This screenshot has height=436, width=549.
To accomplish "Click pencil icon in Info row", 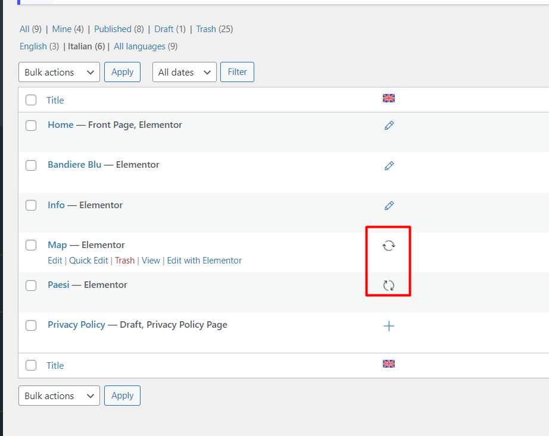I will (x=389, y=205).
